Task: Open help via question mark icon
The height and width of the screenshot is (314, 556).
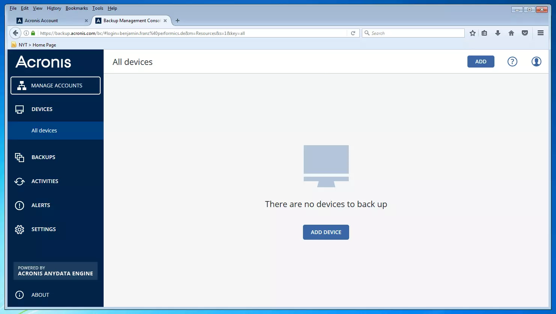Action: point(512,62)
